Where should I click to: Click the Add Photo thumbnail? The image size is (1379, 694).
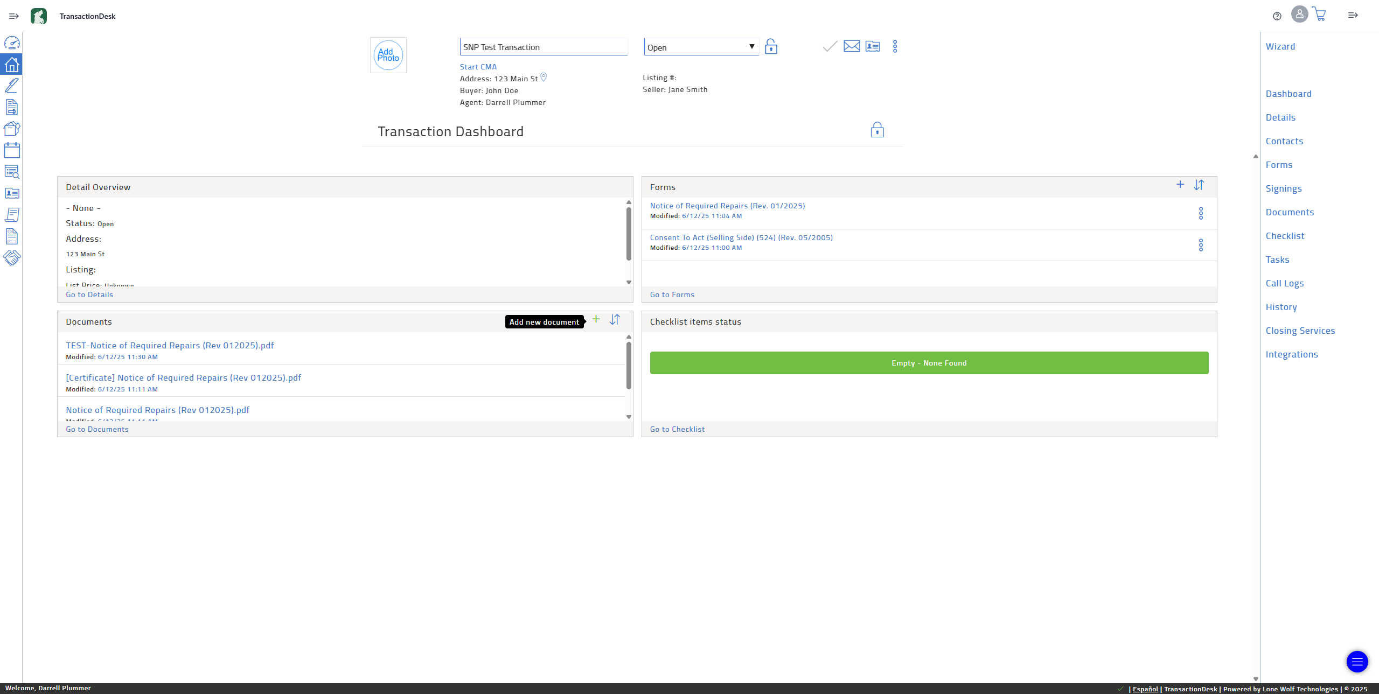pos(388,55)
